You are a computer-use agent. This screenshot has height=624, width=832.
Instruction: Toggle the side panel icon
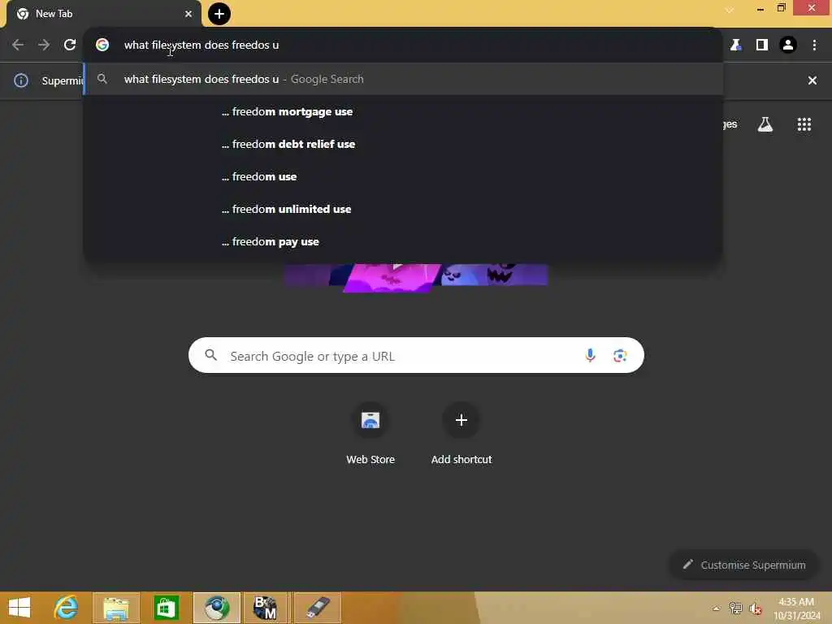click(761, 45)
